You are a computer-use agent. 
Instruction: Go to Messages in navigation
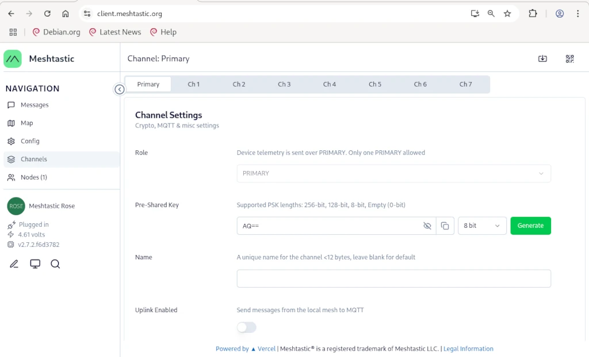(35, 105)
